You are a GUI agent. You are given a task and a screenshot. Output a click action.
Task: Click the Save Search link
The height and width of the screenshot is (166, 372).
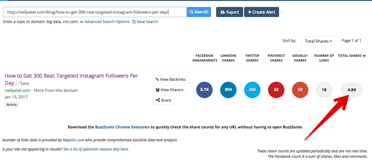145,22
